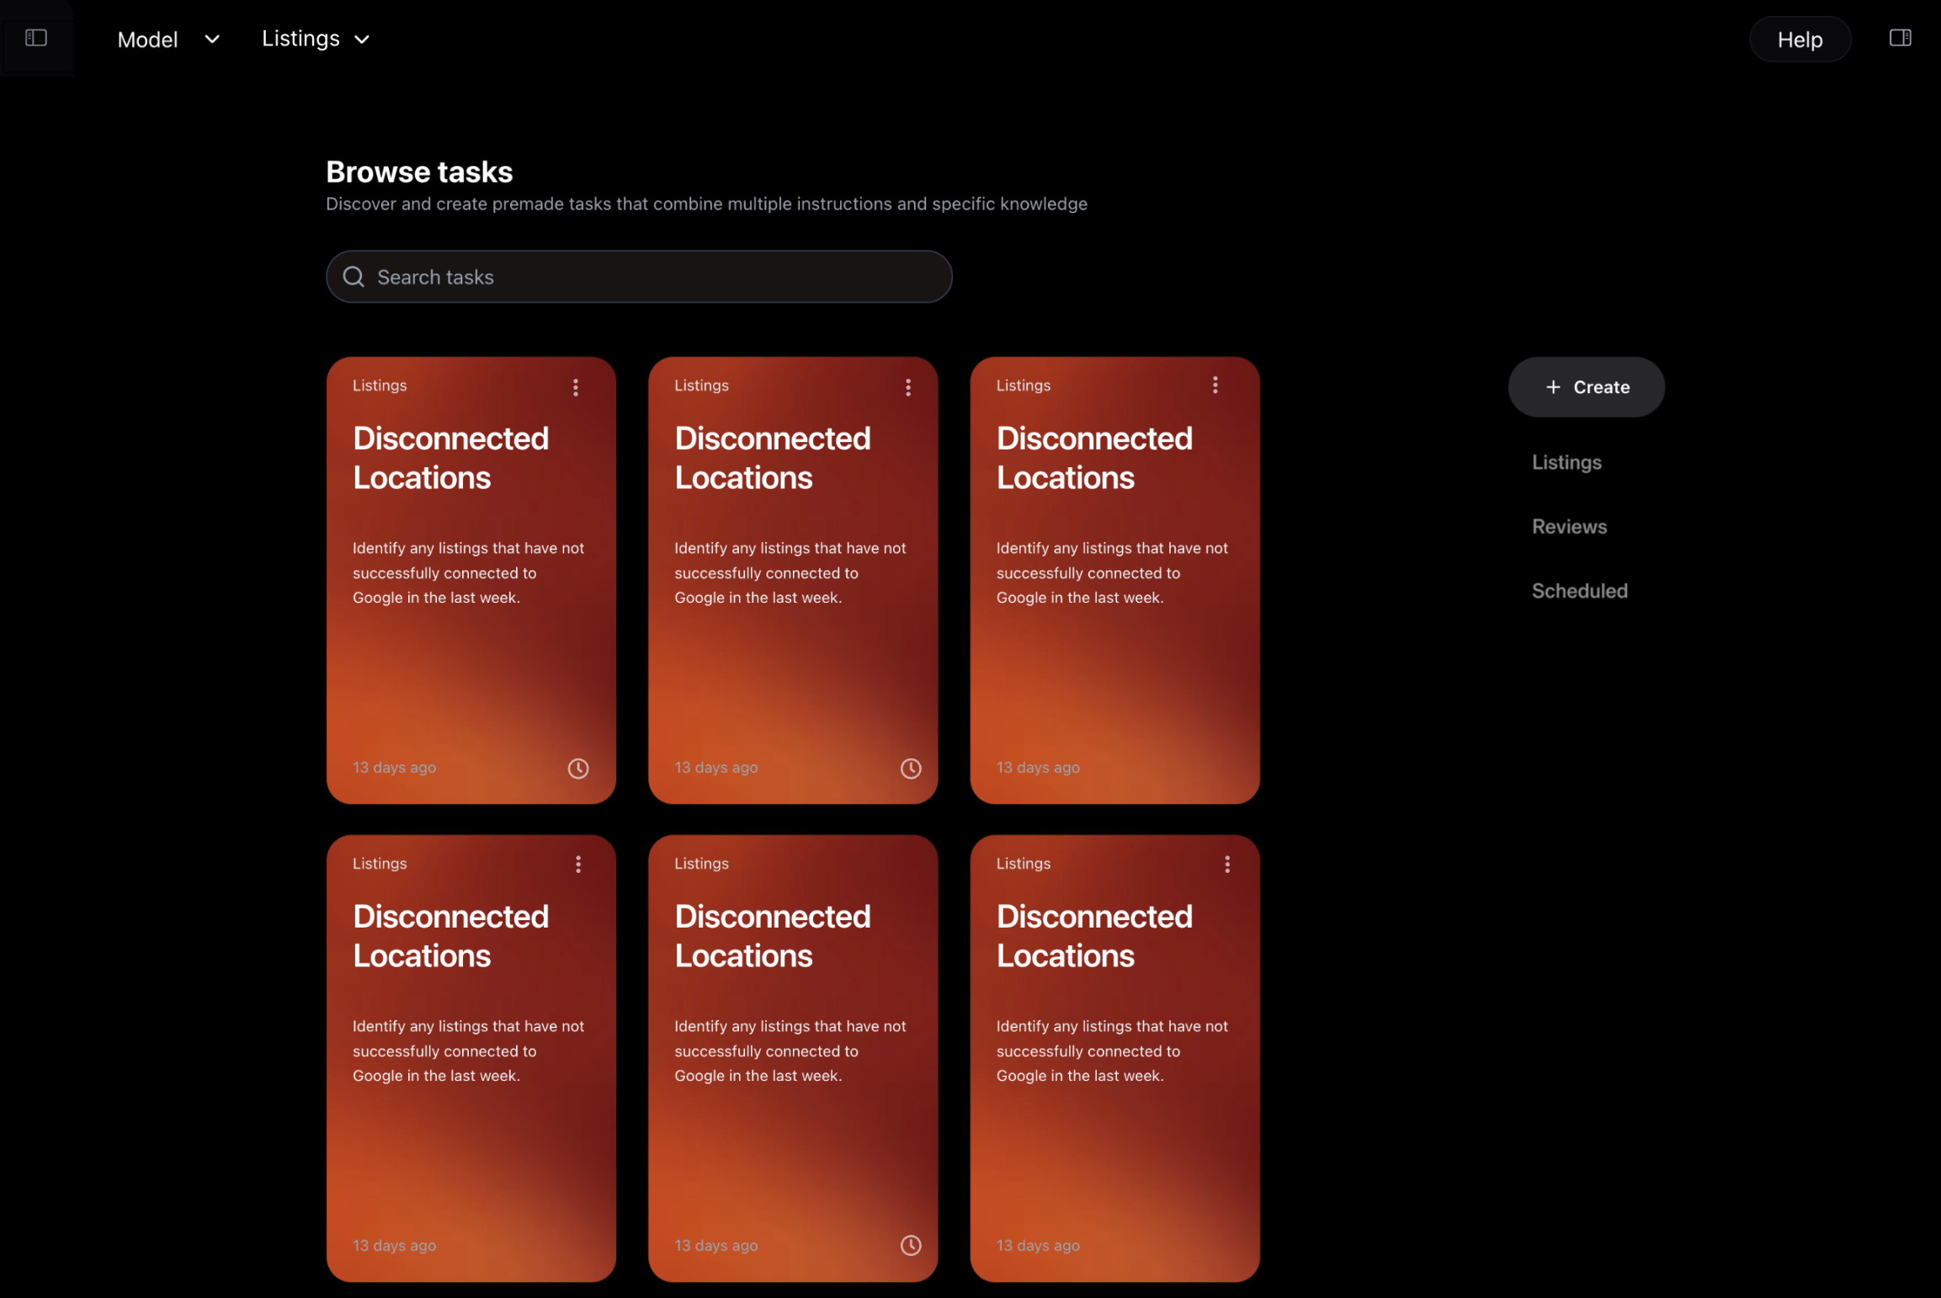The height and width of the screenshot is (1298, 1941).
Task: Open options menu on the top-middle card
Action: click(907, 387)
